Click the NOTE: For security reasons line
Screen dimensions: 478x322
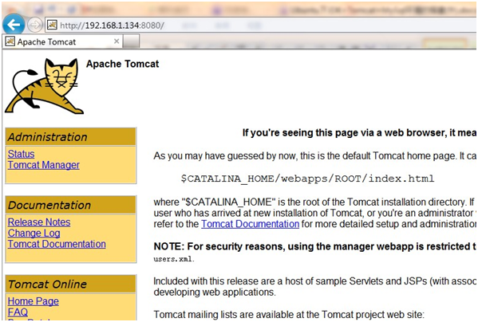[315, 246]
